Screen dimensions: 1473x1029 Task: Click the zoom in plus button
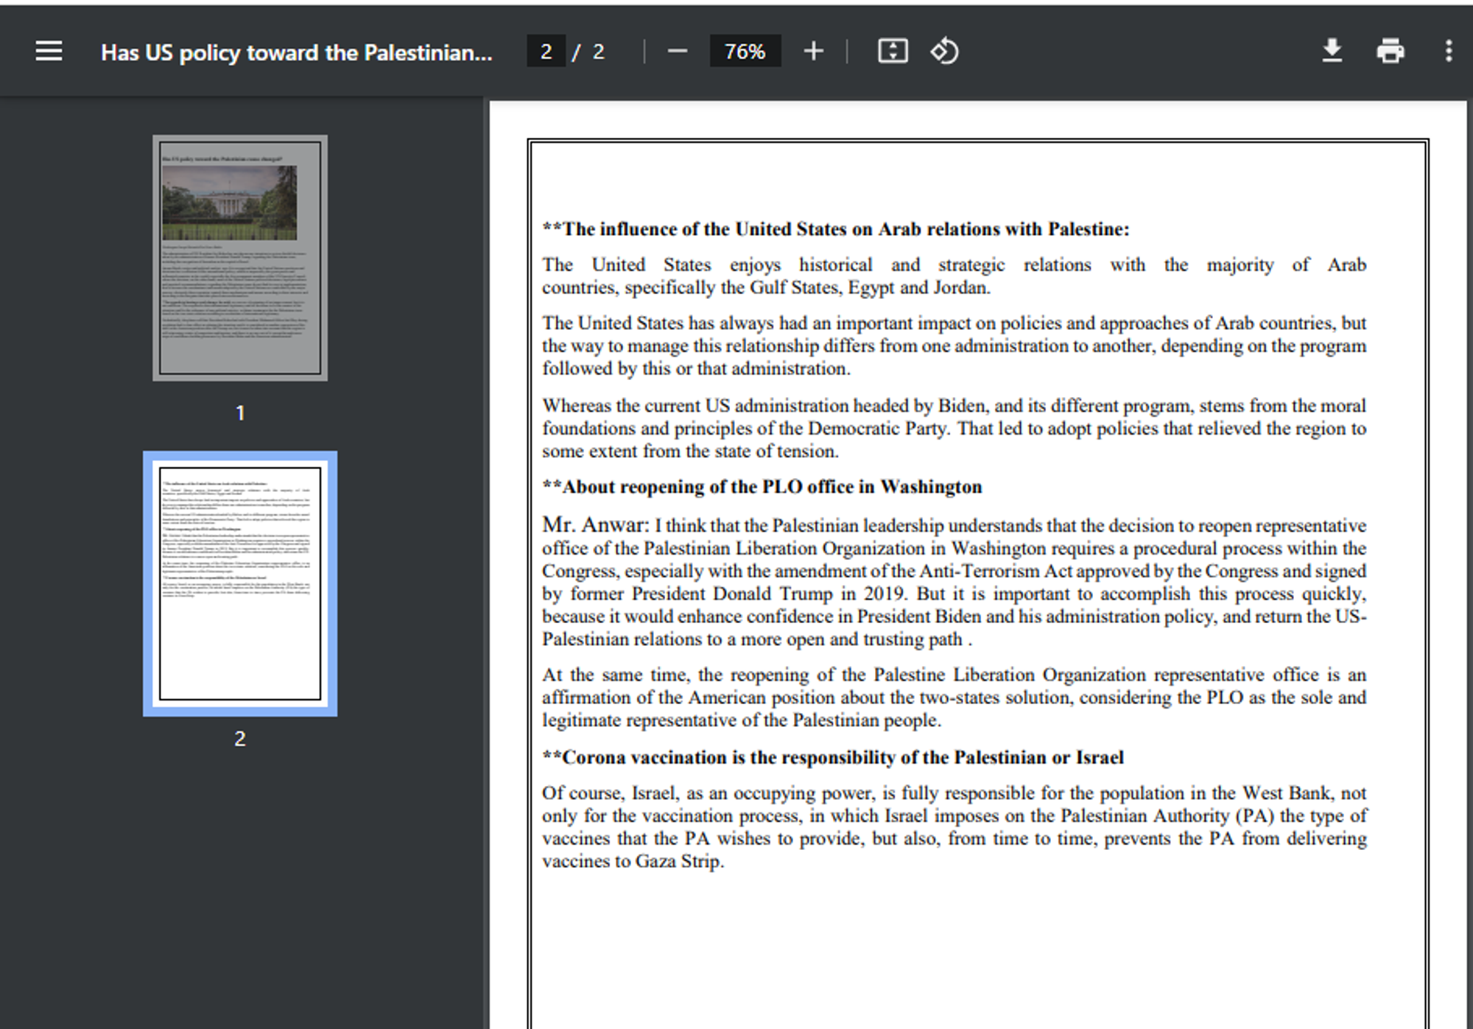pos(813,52)
